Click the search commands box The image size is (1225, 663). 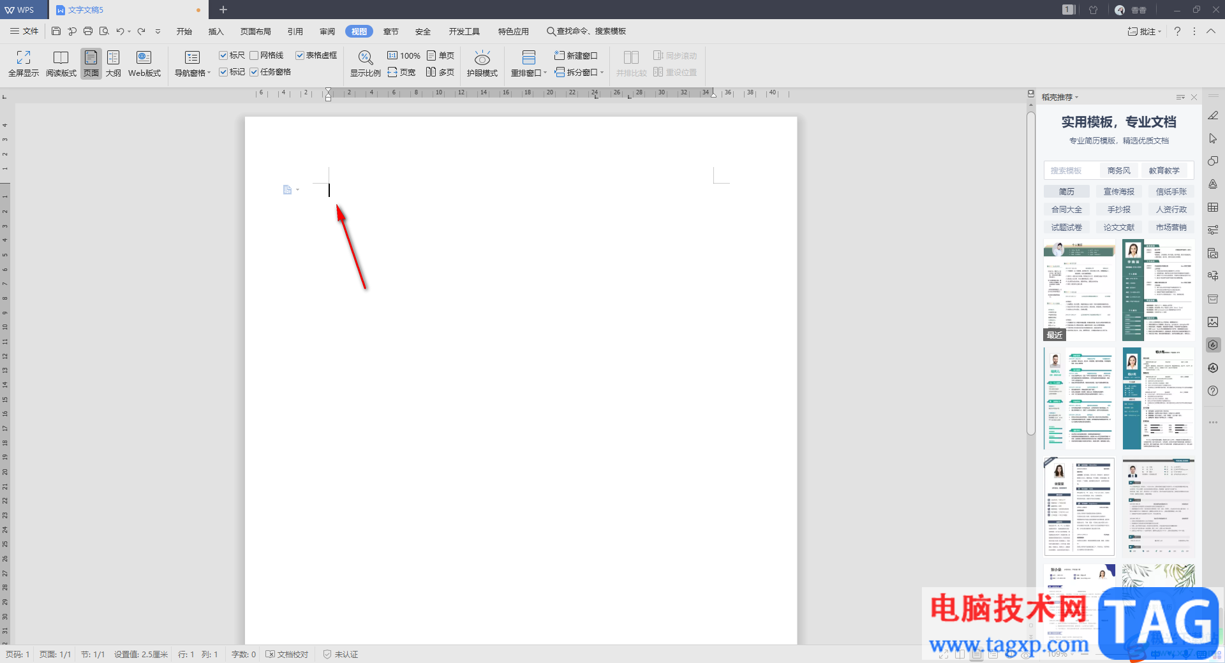point(587,31)
